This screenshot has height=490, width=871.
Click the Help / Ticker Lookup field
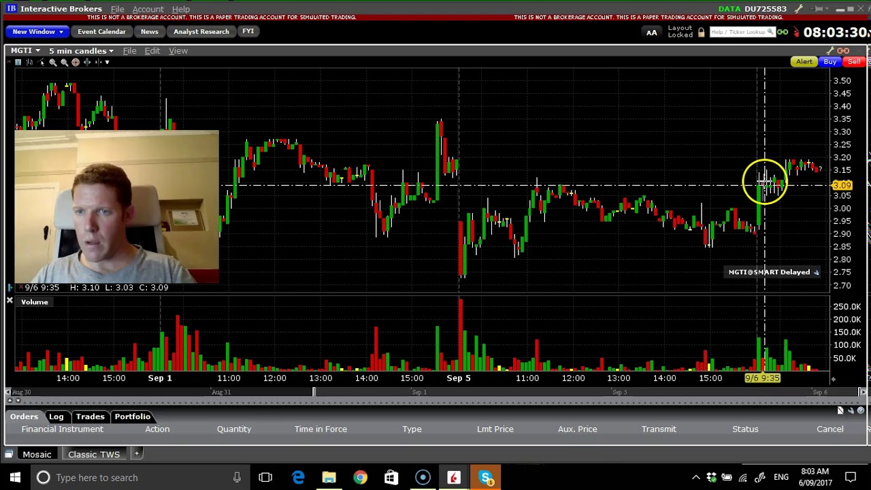click(742, 32)
